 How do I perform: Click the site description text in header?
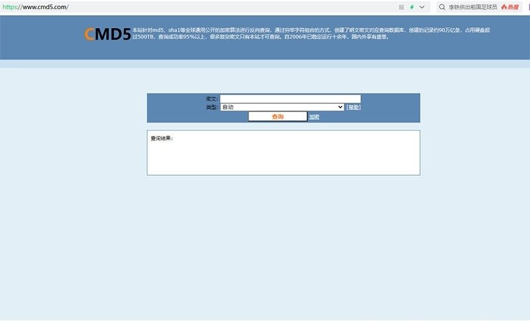pos(311,33)
